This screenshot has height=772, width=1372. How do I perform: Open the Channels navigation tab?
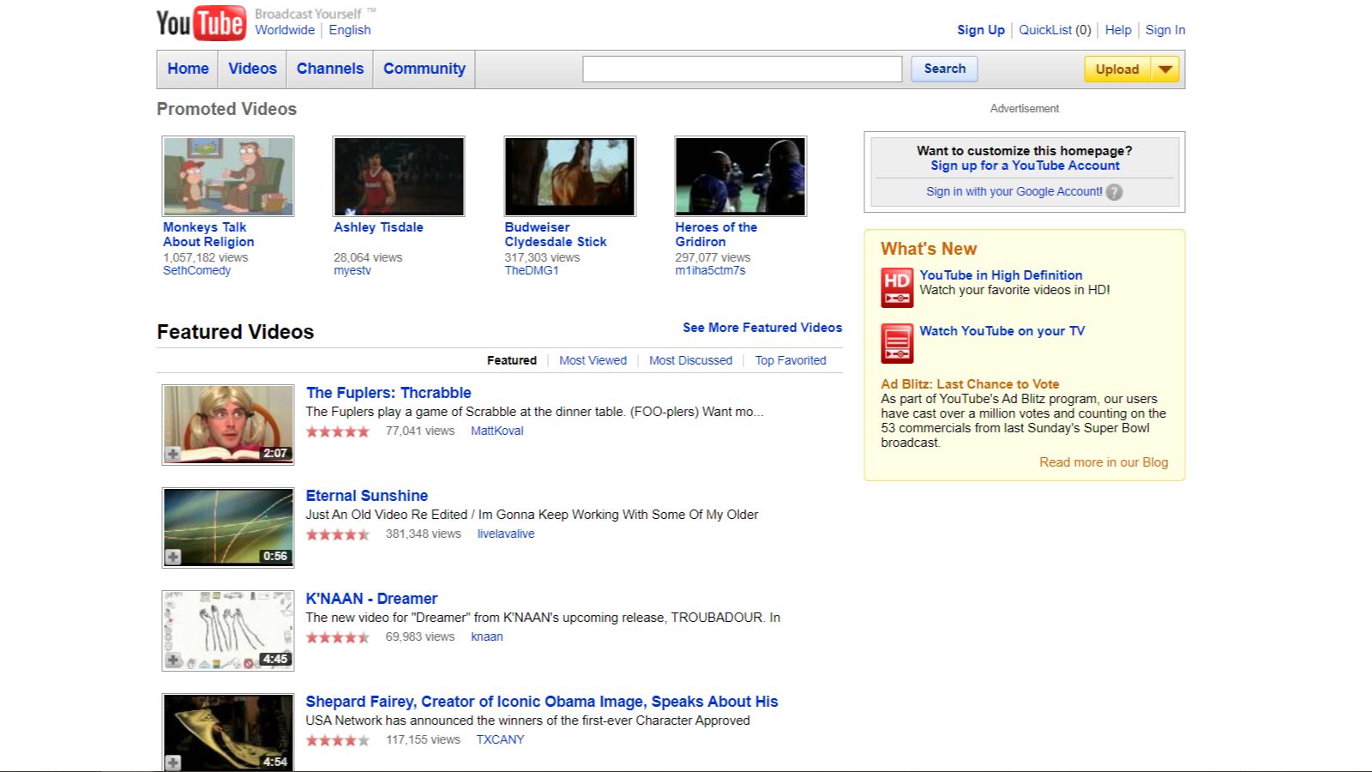pos(330,69)
